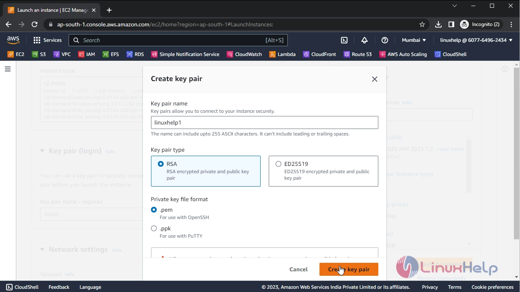Viewport: 520px width, 292px height.
Task: Open the Services grid menu
Action: [x=47, y=40]
